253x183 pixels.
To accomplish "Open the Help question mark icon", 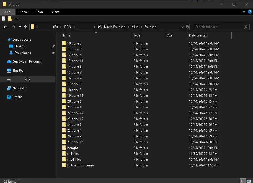I will tap(250, 12).
